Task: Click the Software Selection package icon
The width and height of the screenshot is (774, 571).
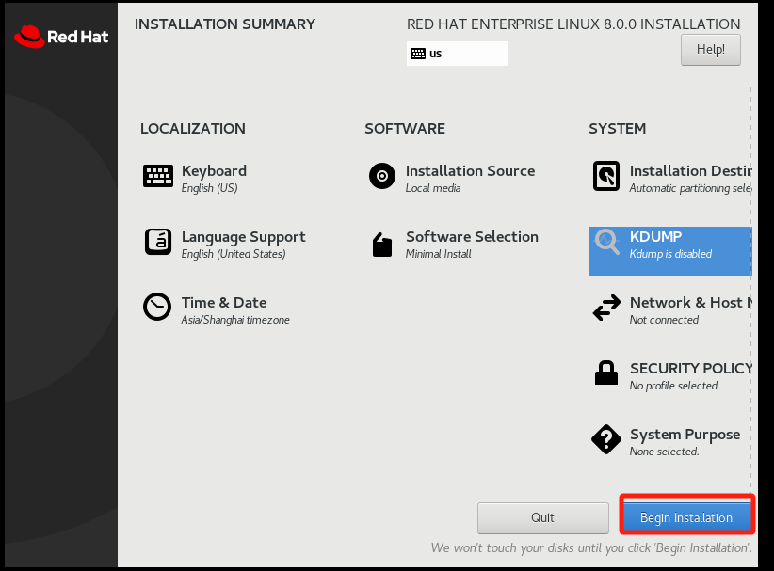Action: (382, 245)
